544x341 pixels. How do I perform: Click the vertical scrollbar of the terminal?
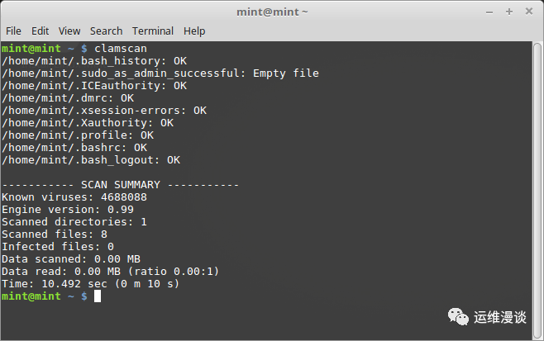(537, 190)
